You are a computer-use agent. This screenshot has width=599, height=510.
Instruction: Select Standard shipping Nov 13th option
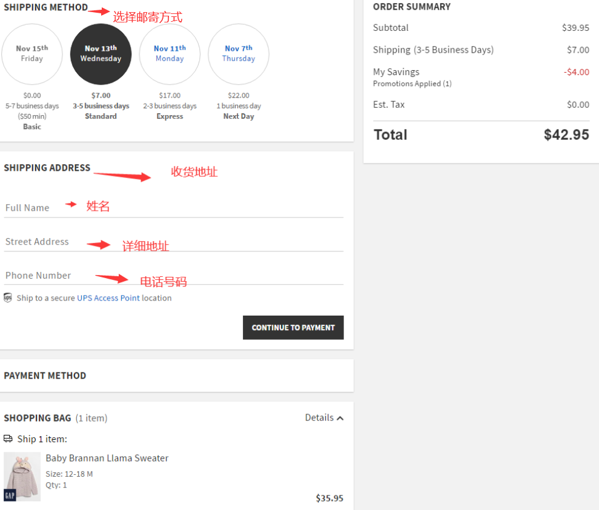tap(101, 54)
